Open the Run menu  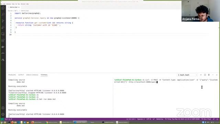[19, 4]
